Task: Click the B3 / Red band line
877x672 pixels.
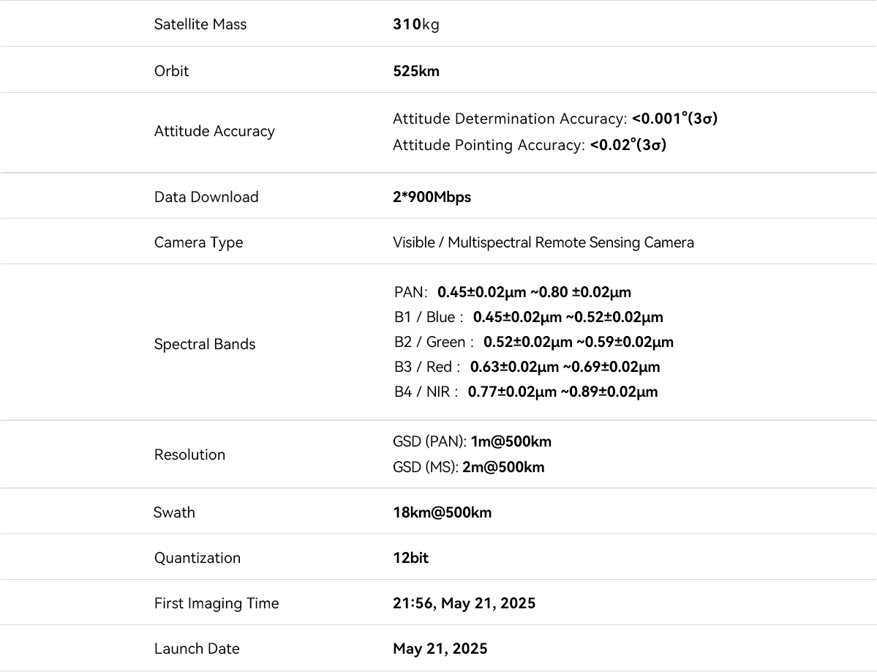Action: point(527,367)
